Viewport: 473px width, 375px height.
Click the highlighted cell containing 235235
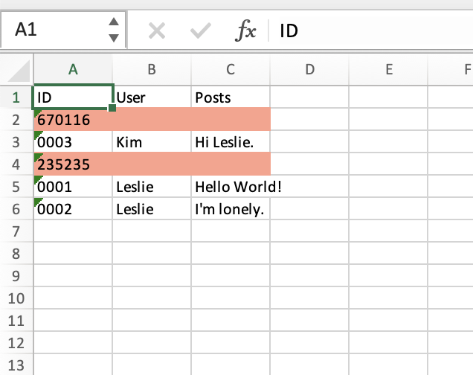[73, 164]
